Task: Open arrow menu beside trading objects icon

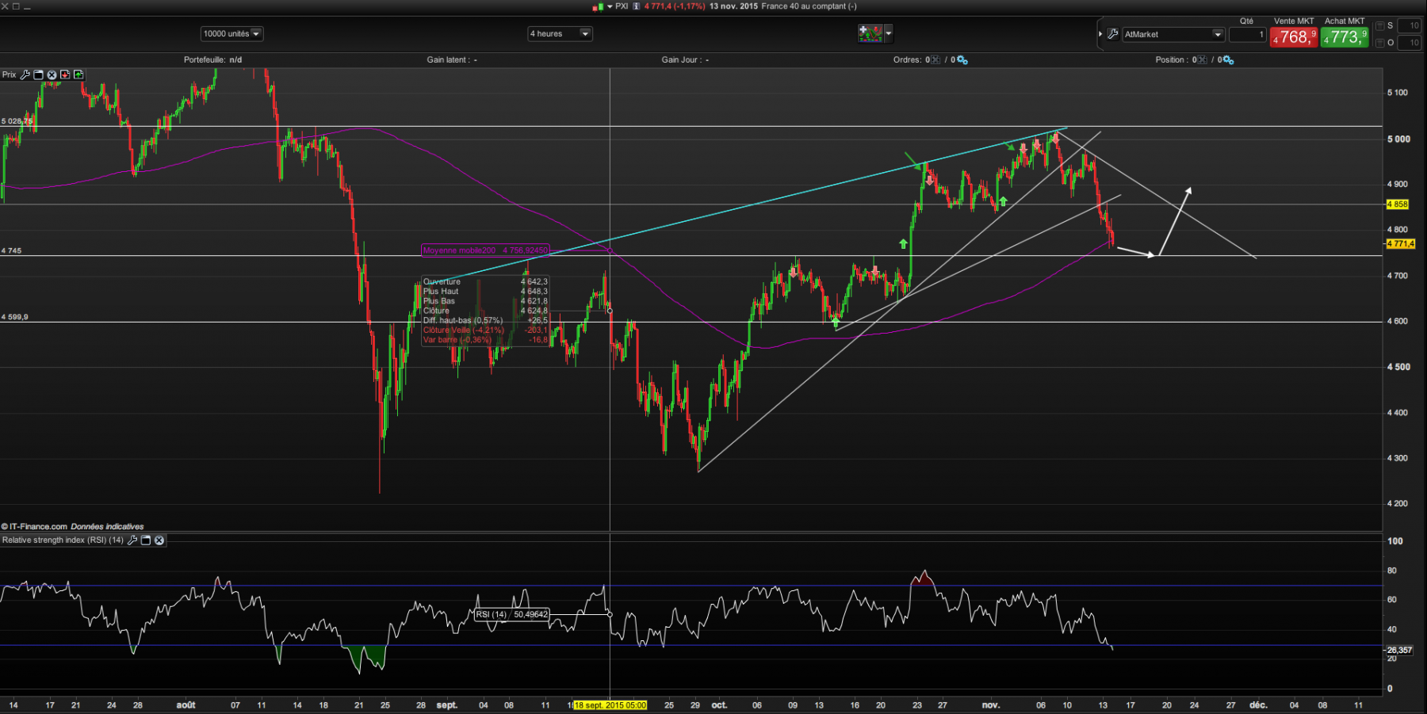Action: coord(889,33)
